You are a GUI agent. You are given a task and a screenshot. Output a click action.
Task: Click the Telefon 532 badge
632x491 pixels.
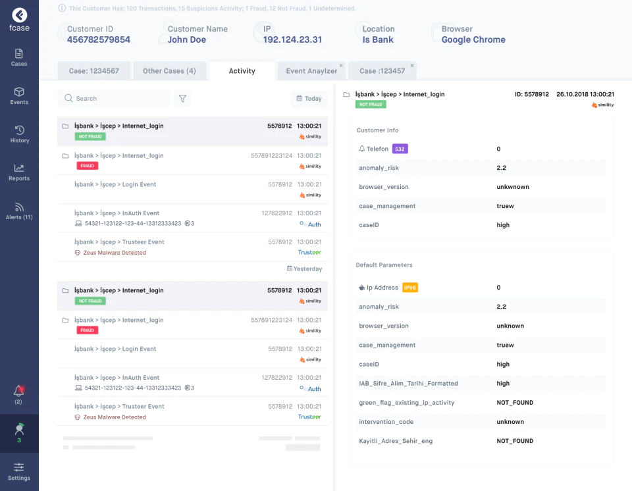coord(400,149)
